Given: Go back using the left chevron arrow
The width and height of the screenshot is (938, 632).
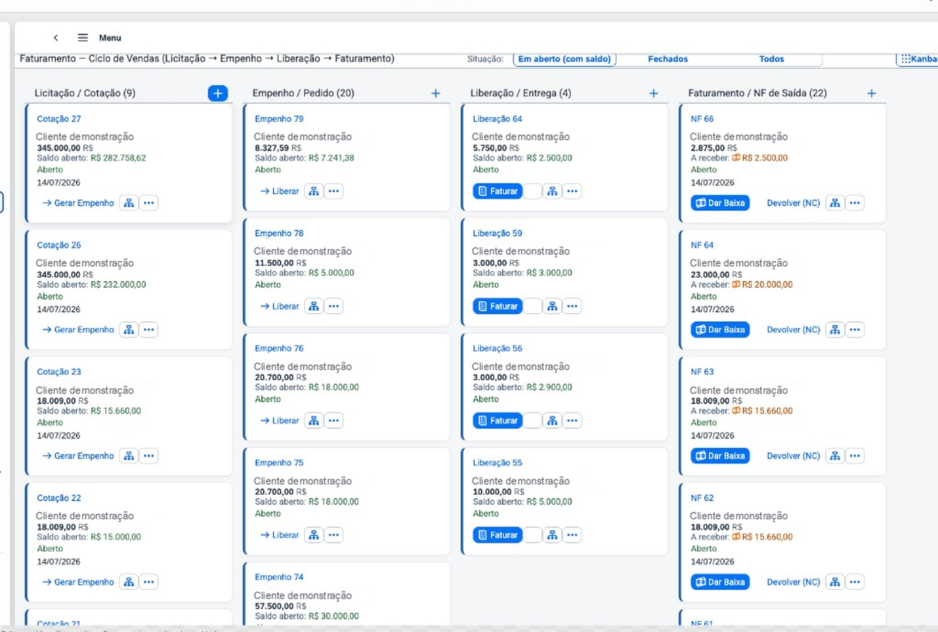Looking at the screenshot, I should [56, 38].
